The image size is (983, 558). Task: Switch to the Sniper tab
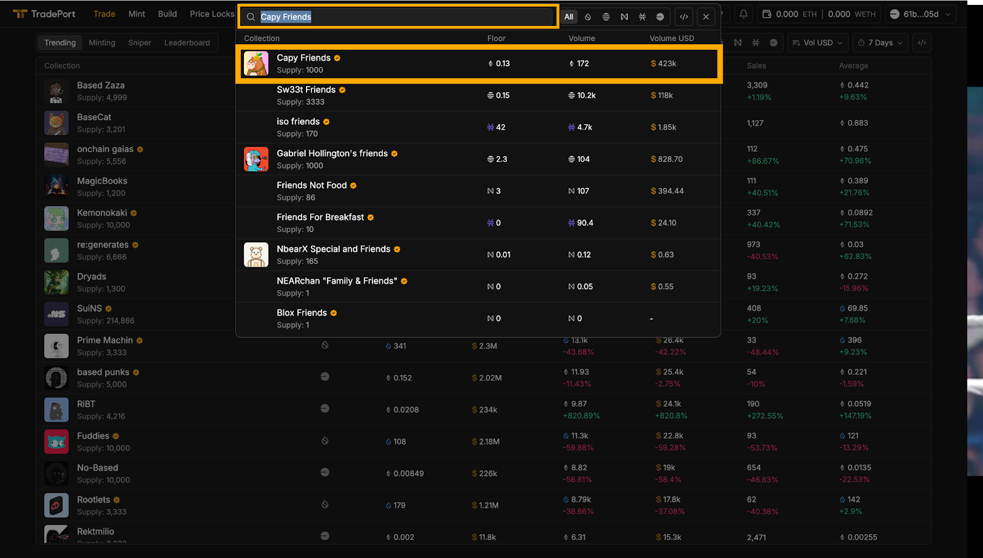139,42
